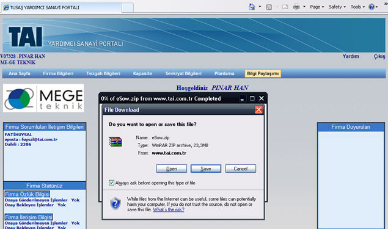Click the security shield question icon
The height and width of the screenshot is (229, 388).
pos(115,204)
